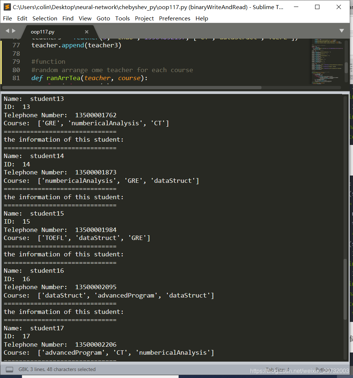
Task: Click the output panel vertical scrollbar thumb
Action: pos(345,289)
